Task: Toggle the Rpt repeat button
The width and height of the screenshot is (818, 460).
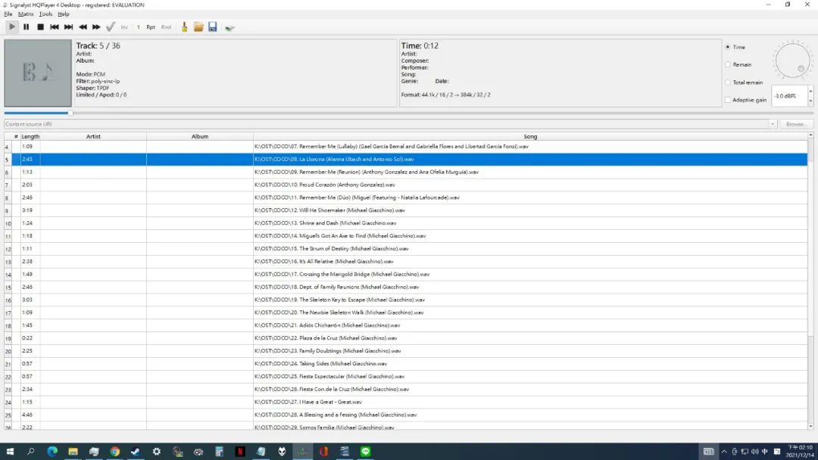Action: point(151,27)
